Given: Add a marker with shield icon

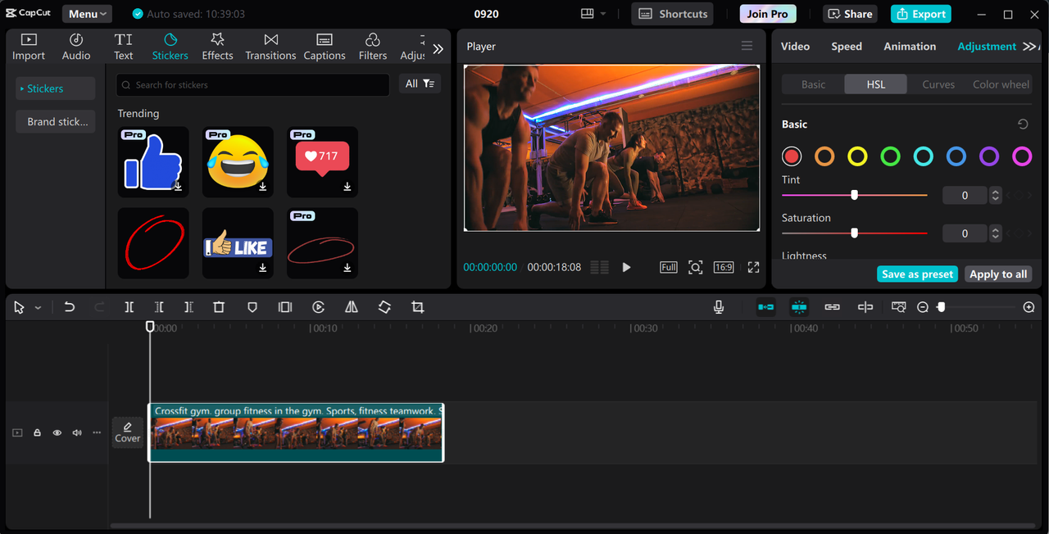Looking at the screenshot, I should [x=252, y=307].
